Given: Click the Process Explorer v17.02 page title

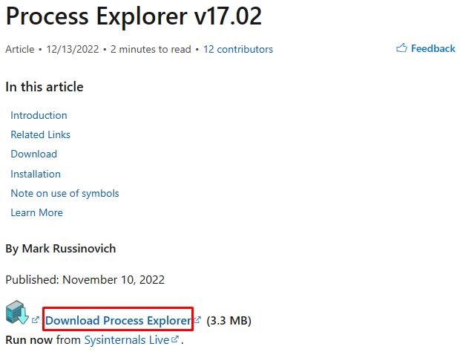Looking at the screenshot, I should [134, 16].
